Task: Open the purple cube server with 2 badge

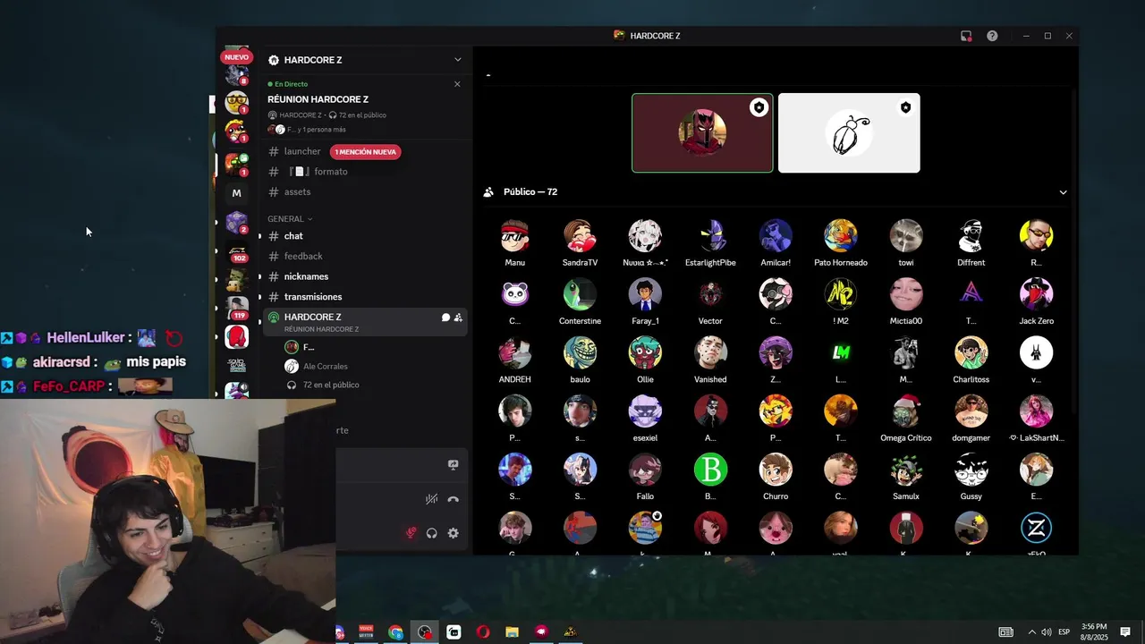Action: [x=237, y=222]
